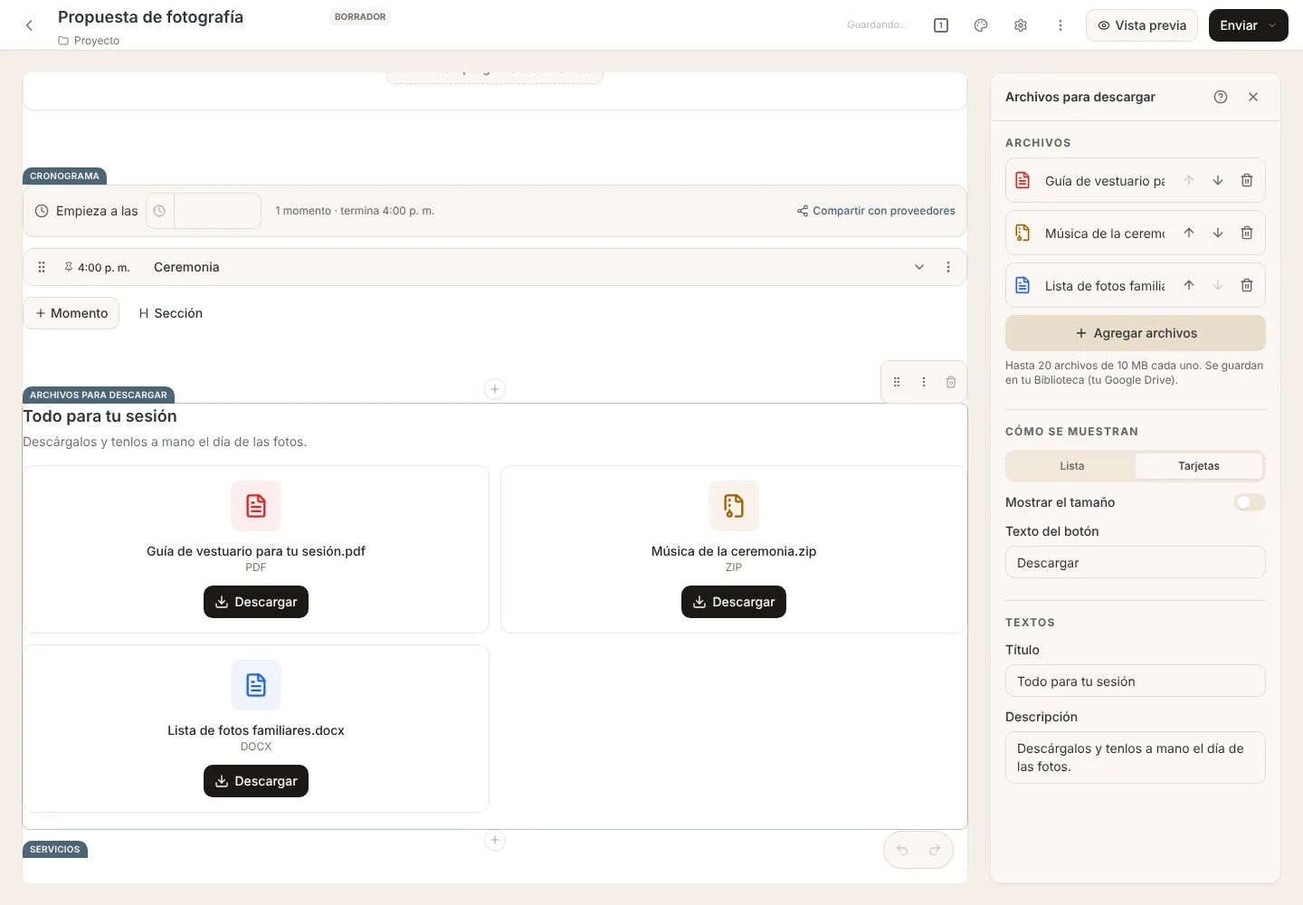
Task: Download Guía de vestuario para tu sesión.pdf
Action: pos(256,602)
